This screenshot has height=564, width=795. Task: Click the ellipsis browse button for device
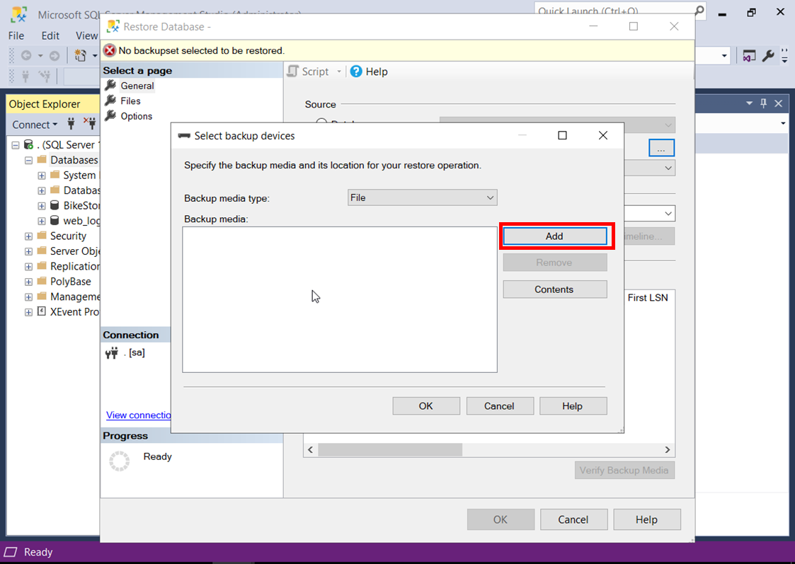click(662, 148)
